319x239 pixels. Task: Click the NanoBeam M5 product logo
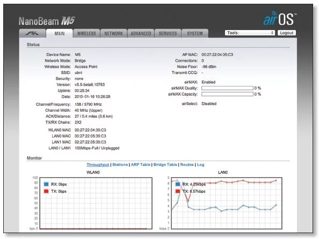[x=47, y=21]
